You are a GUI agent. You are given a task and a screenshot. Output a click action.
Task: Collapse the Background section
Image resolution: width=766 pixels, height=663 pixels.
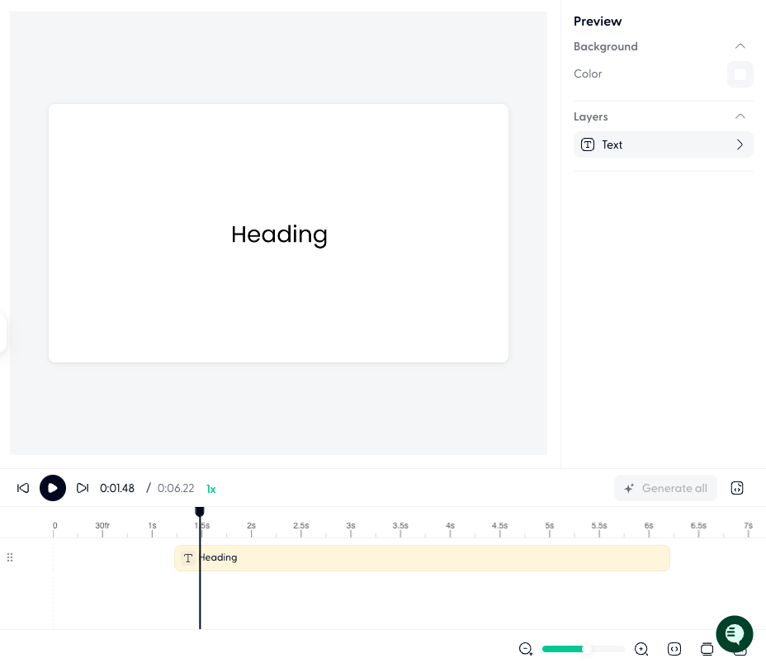click(740, 46)
